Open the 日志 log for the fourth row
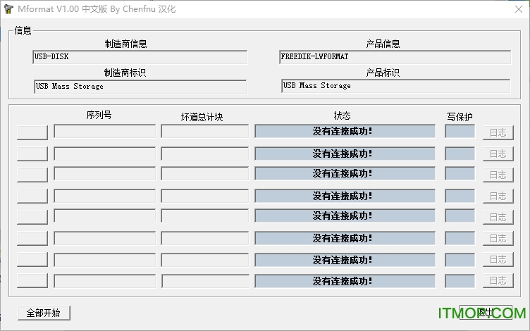The image size is (530, 331). [498, 196]
